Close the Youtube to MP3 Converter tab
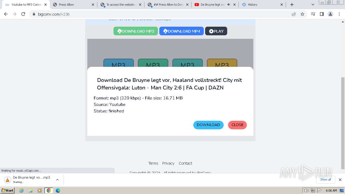The height and width of the screenshot is (194, 345). click(46, 5)
